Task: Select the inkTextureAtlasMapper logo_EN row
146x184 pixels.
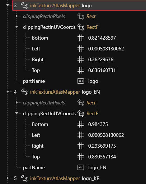Action: point(79,92)
